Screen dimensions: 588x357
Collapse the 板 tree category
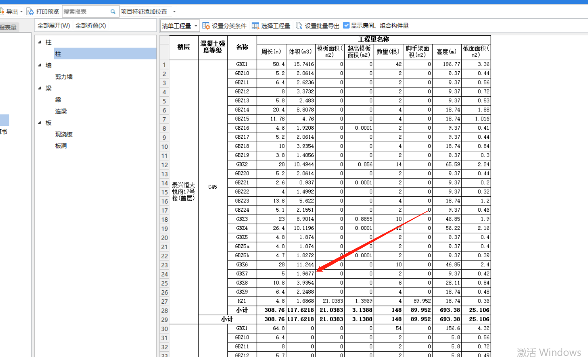[40, 123]
